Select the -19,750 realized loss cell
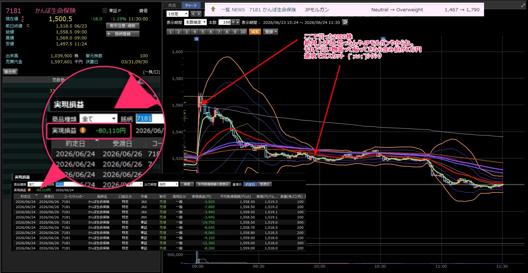 208,222
